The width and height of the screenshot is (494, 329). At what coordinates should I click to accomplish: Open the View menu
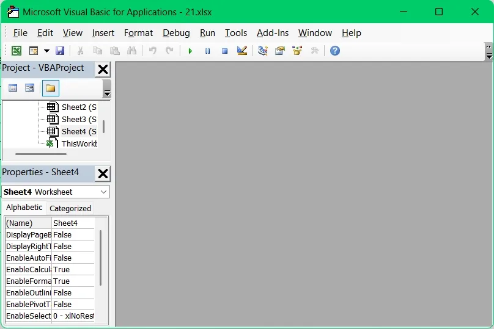[x=73, y=33]
